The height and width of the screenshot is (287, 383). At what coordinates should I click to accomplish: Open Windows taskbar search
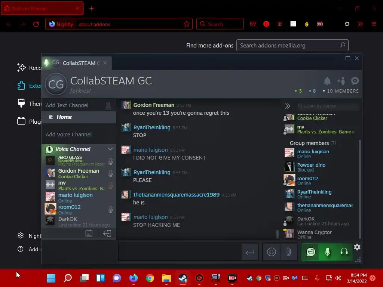point(68,278)
